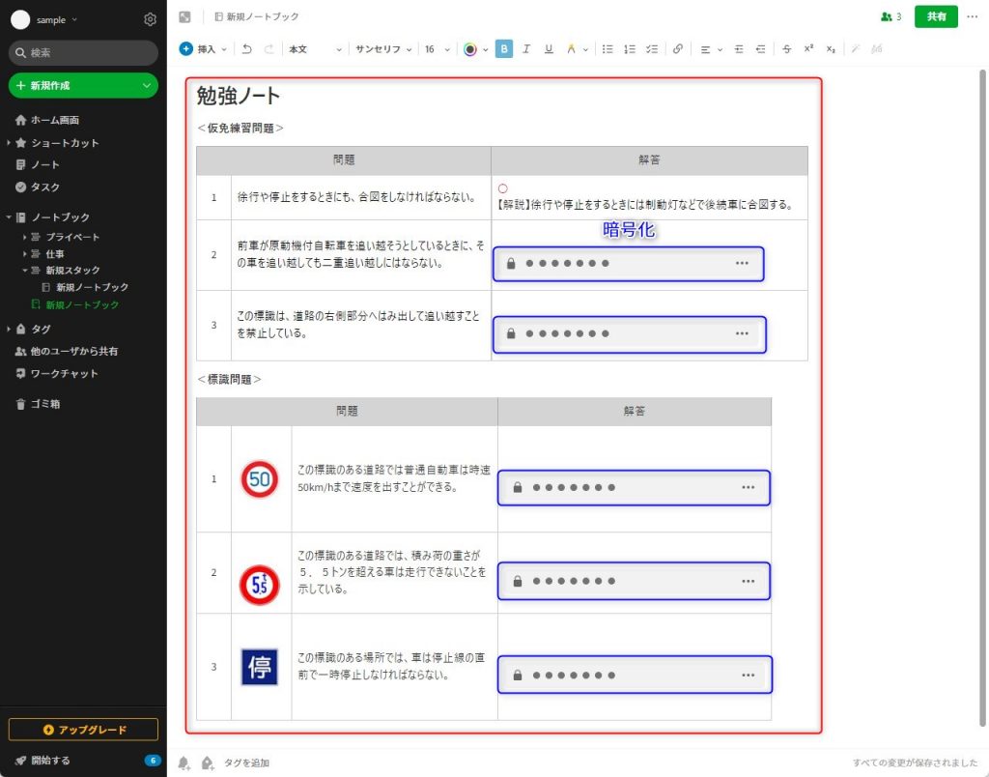
Task: Open options for encrypted answer of 5.5t sign
Action: [749, 582]
